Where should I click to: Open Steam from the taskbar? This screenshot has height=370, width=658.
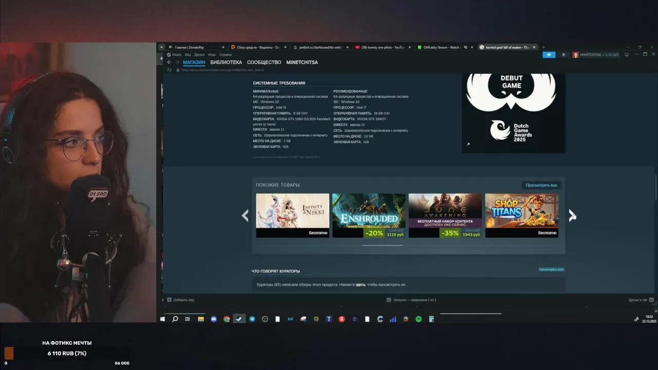coord(239,319)
